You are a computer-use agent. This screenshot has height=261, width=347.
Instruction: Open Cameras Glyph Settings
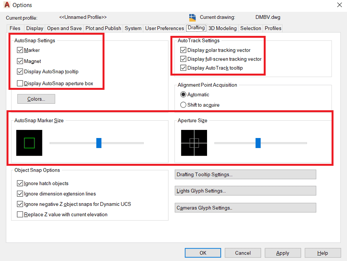(x=246, y=208)
